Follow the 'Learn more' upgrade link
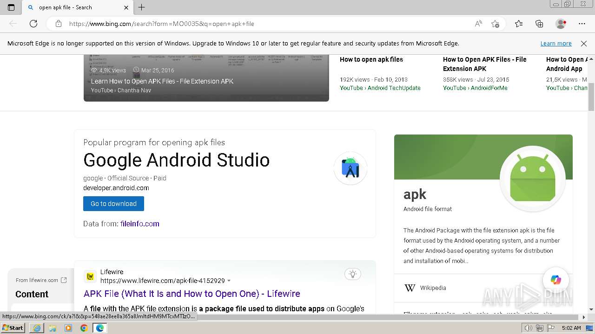The height and width of the screenshot is (334, 595). point(556,44)
